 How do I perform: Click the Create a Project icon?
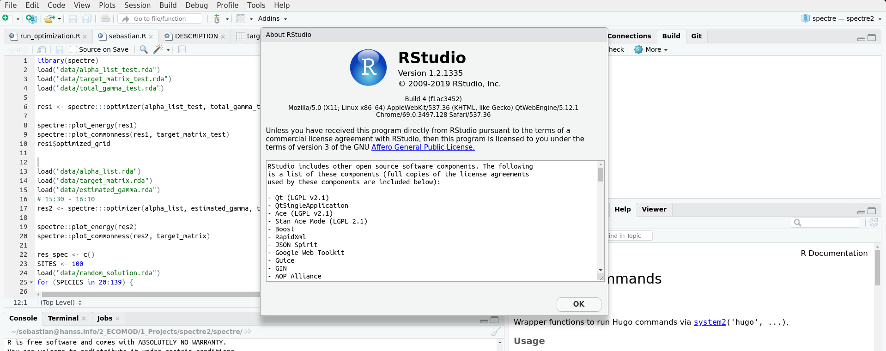[31, 18]
